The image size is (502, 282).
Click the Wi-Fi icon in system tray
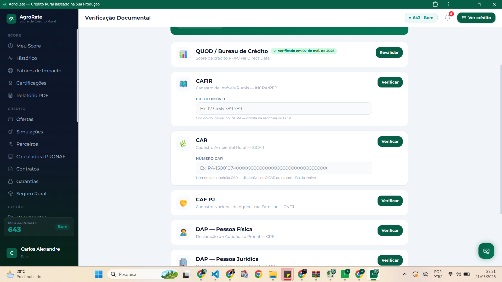[x=450, y=274]
